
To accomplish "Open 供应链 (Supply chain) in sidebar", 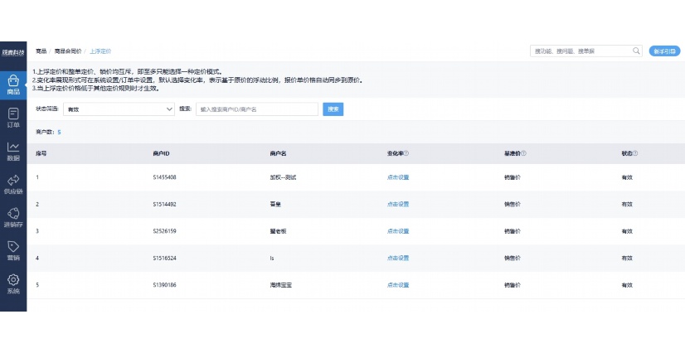I will [x=13, y=184].
